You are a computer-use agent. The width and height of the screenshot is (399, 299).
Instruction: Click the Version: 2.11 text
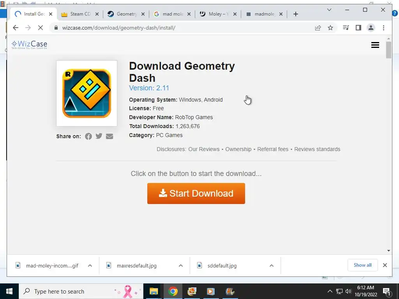click(149, 88)
